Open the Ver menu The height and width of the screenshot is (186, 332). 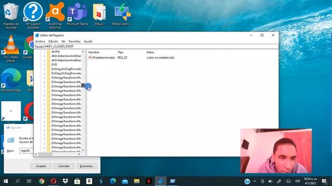[x=63, y=41]
